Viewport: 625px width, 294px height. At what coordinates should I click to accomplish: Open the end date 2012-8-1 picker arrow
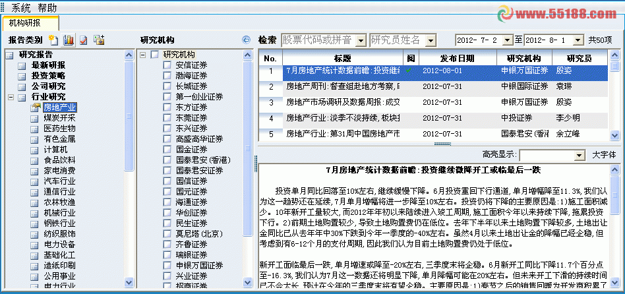point(578,40)
